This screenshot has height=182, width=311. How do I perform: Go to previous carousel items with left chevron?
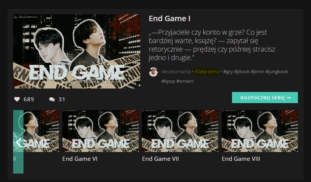18,142
